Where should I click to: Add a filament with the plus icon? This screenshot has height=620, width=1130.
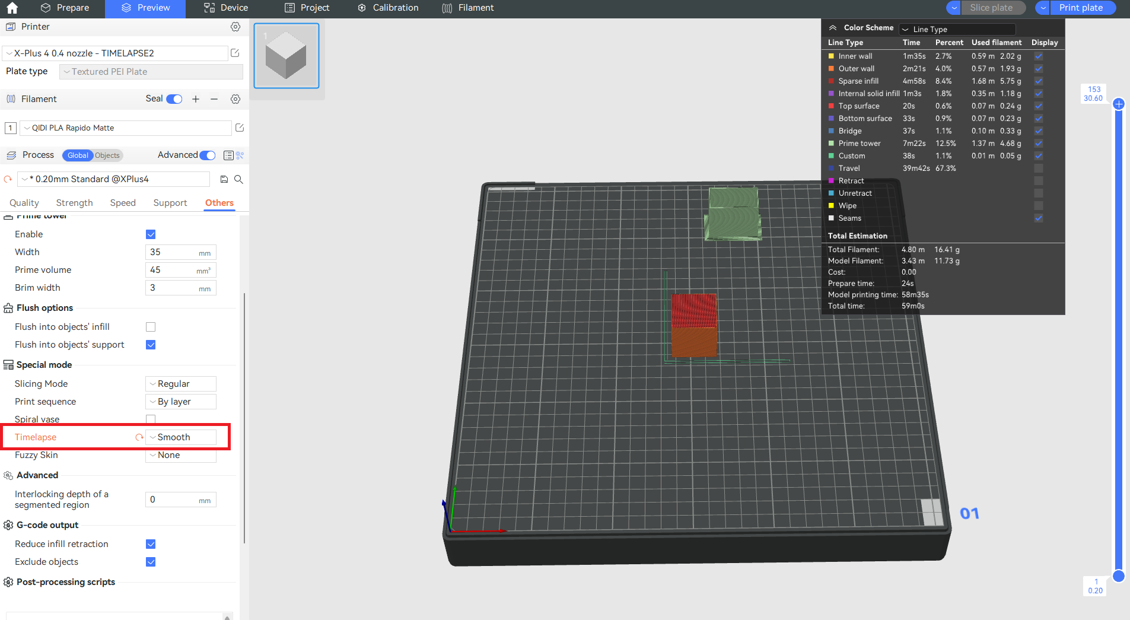pos(196,98)
